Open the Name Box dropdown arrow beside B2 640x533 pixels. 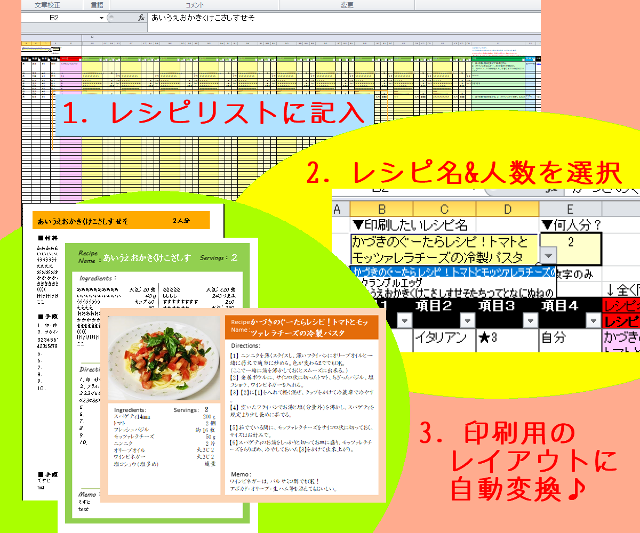102,18
